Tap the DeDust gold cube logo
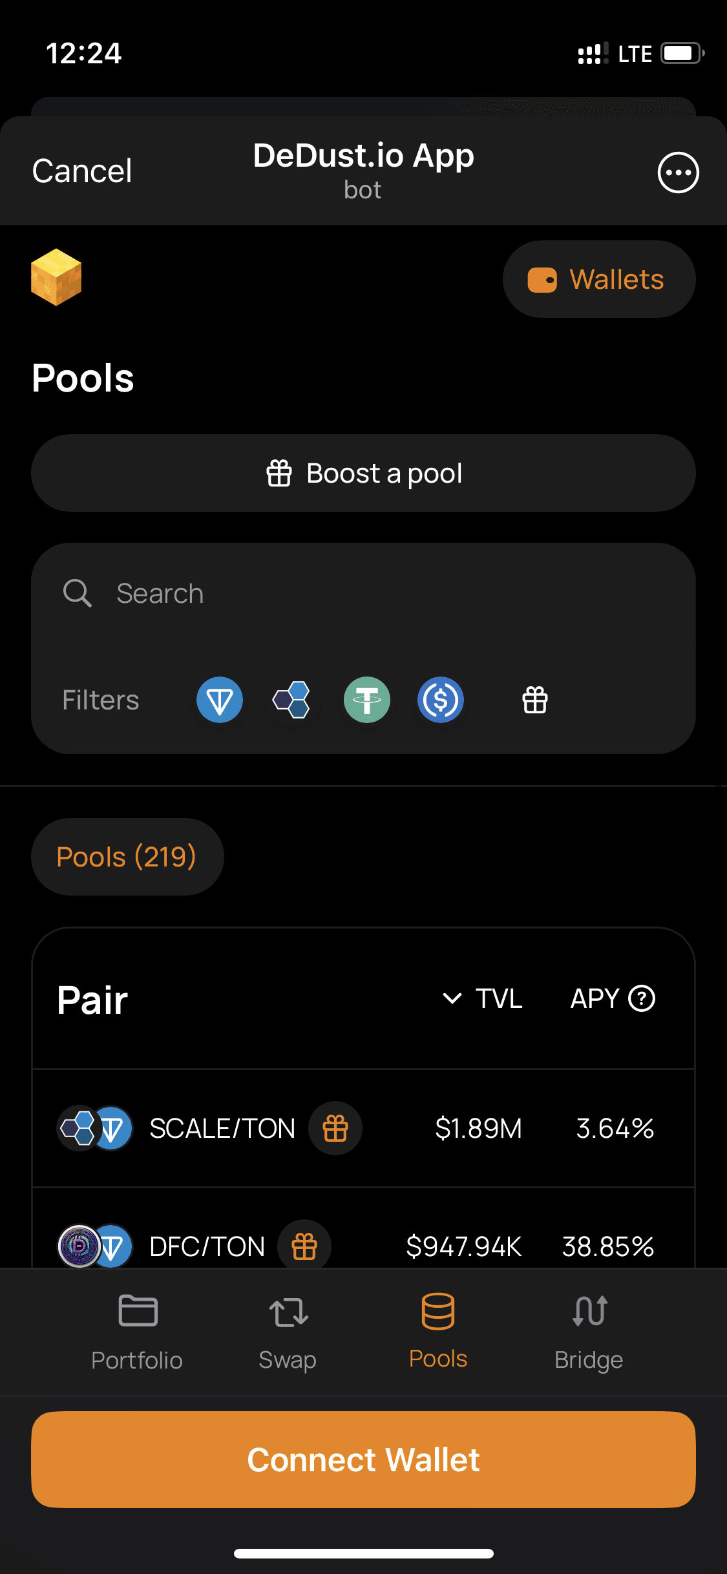Screen dimensions: 727x1574 pyautogui.click(x=56, y=277)
